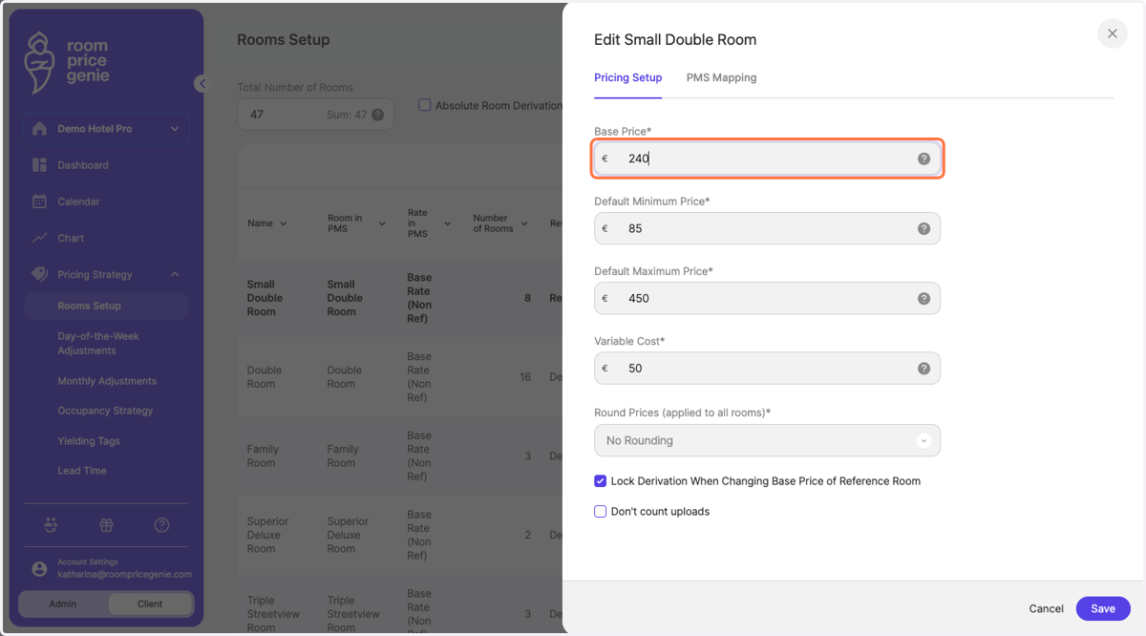Open the Demo Hotel Pro selector

106,129
